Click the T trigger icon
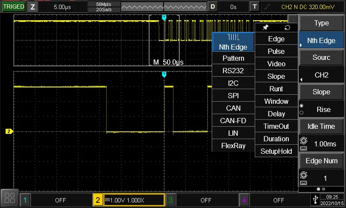The height and width of the screenshot is (208, 346). click(x=255, y=7)
